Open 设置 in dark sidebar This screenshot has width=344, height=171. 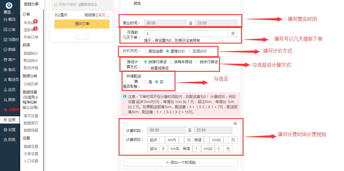(10, 130)
